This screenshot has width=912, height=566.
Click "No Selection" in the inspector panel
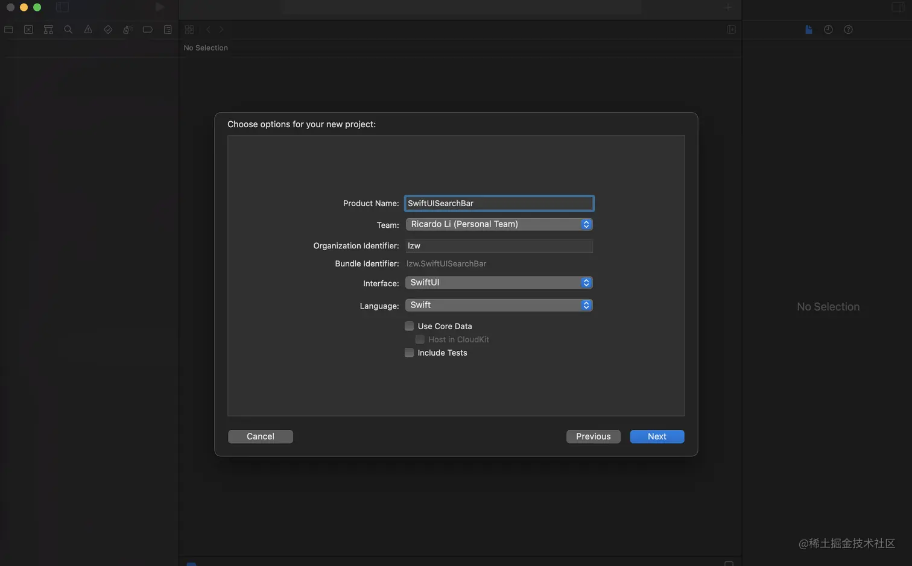[x=828, y=307]
